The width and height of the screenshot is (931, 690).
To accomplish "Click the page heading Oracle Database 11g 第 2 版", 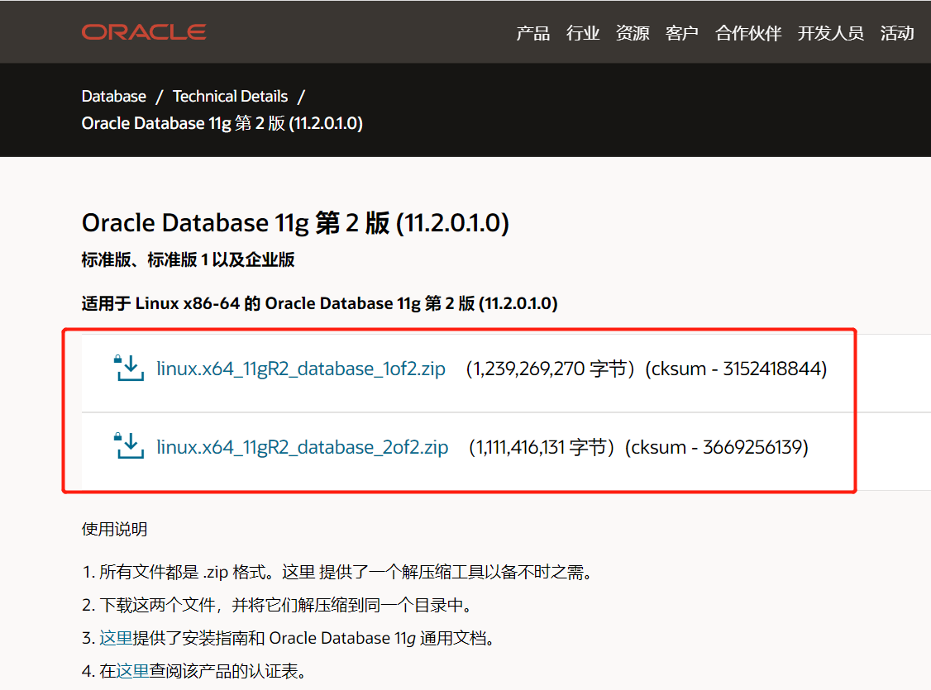I will click(x=295, y=223).
